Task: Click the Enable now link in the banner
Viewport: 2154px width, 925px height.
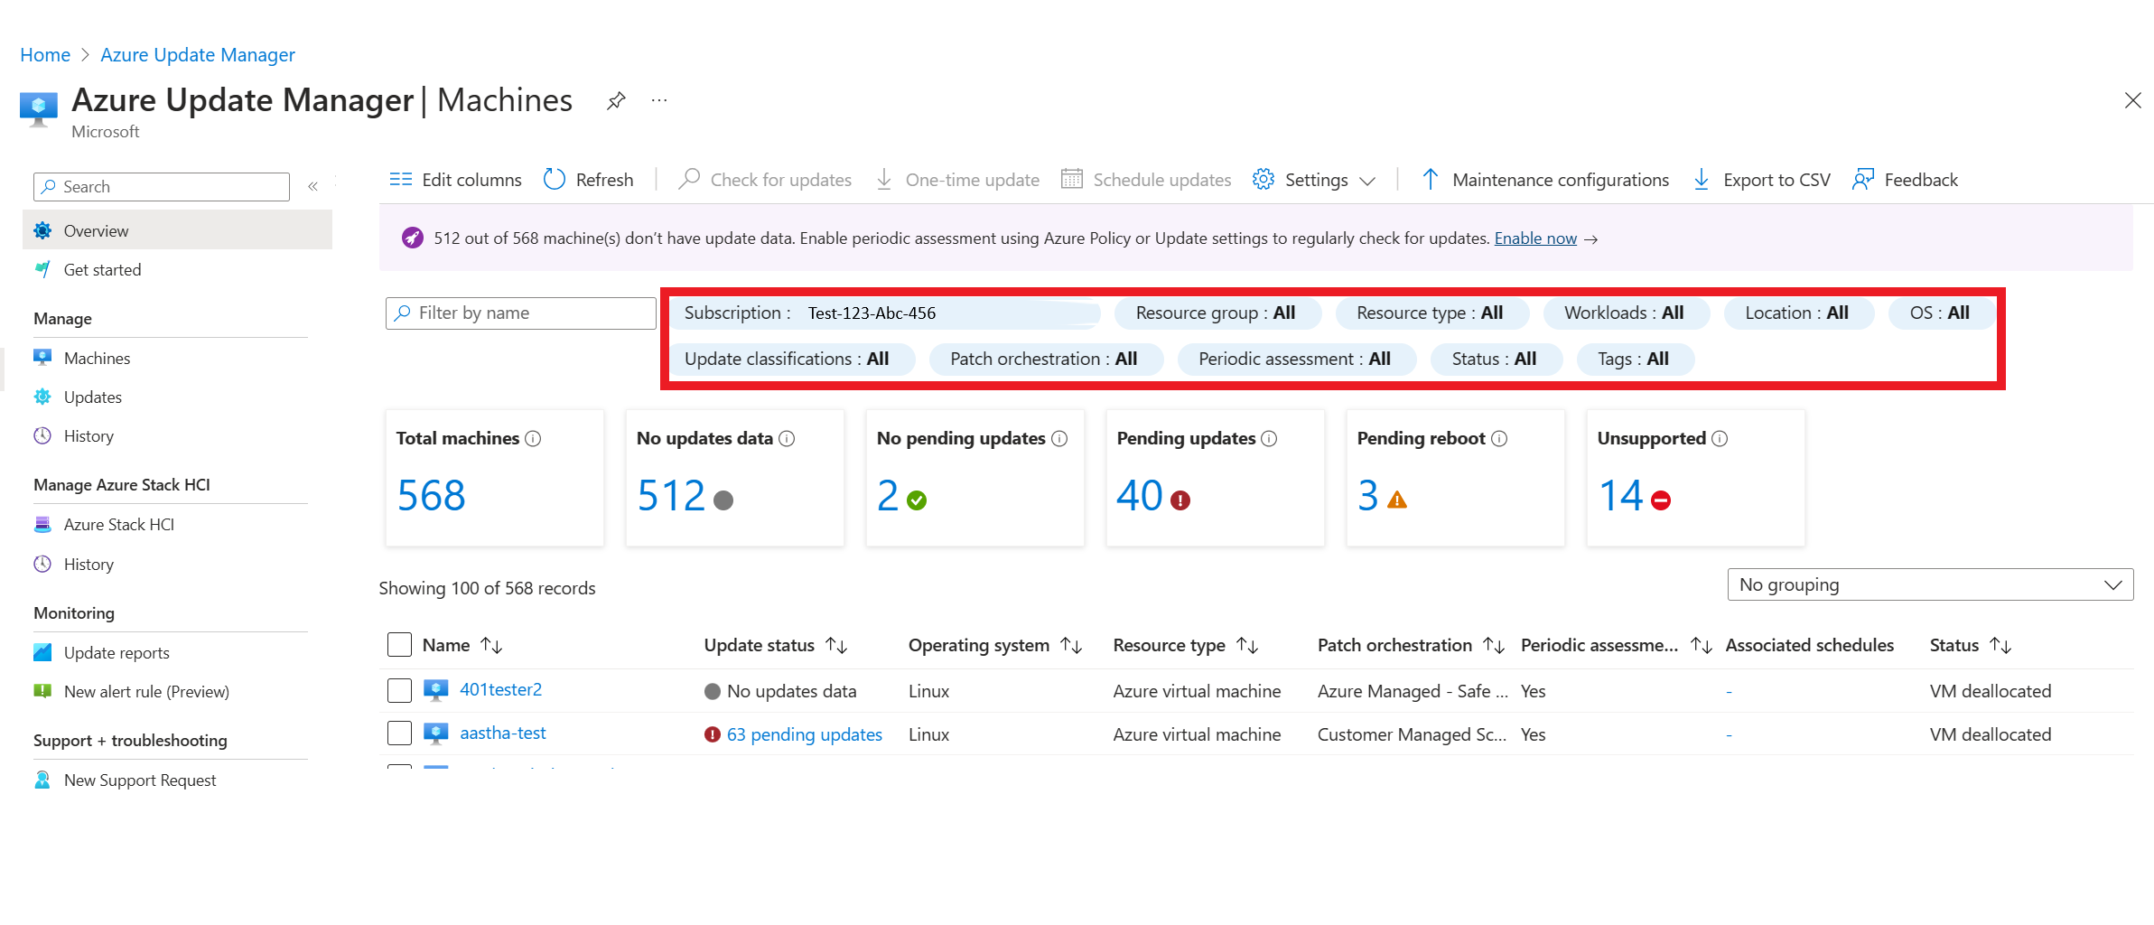Action: pyautogui.click(x=1535, y=238)
